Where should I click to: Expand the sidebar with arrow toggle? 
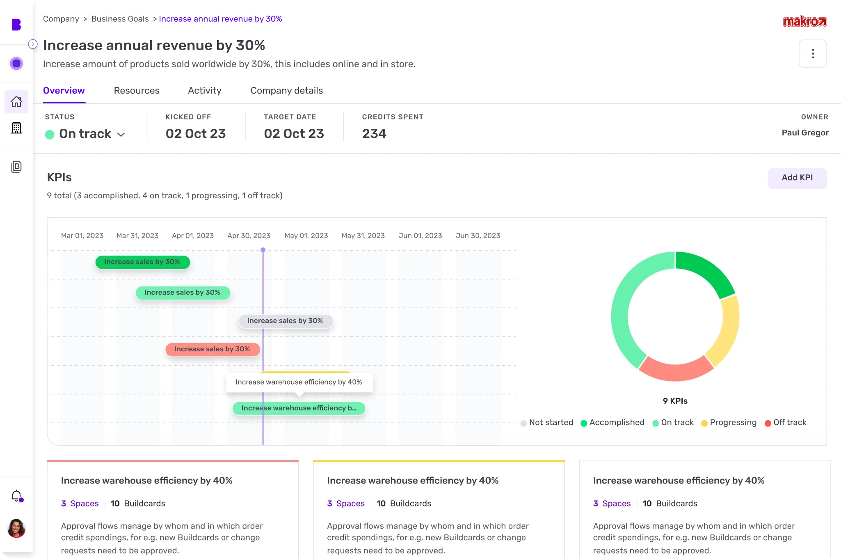(x=33, y=44)
